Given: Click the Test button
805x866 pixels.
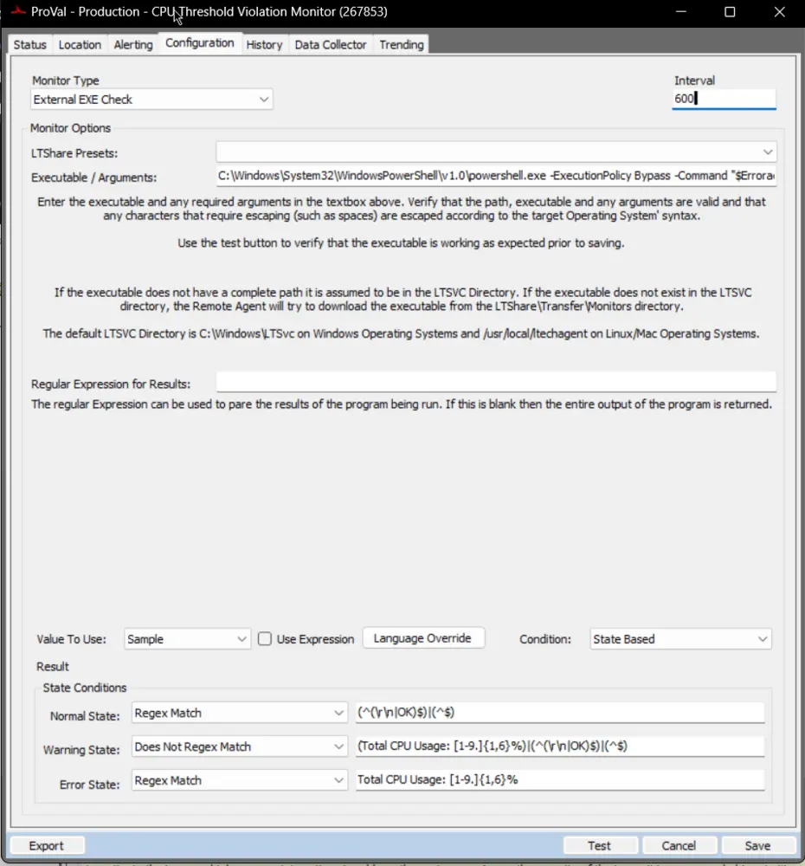Looking at the screenshot, I should point(600,845).
